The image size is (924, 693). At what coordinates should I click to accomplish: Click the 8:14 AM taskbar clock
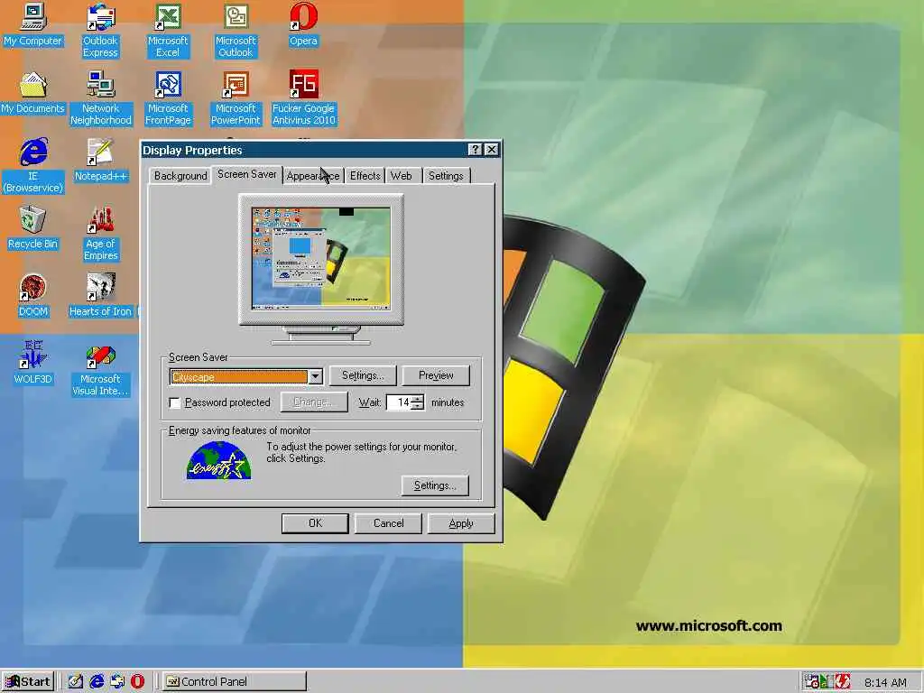[x=885, y=682]
